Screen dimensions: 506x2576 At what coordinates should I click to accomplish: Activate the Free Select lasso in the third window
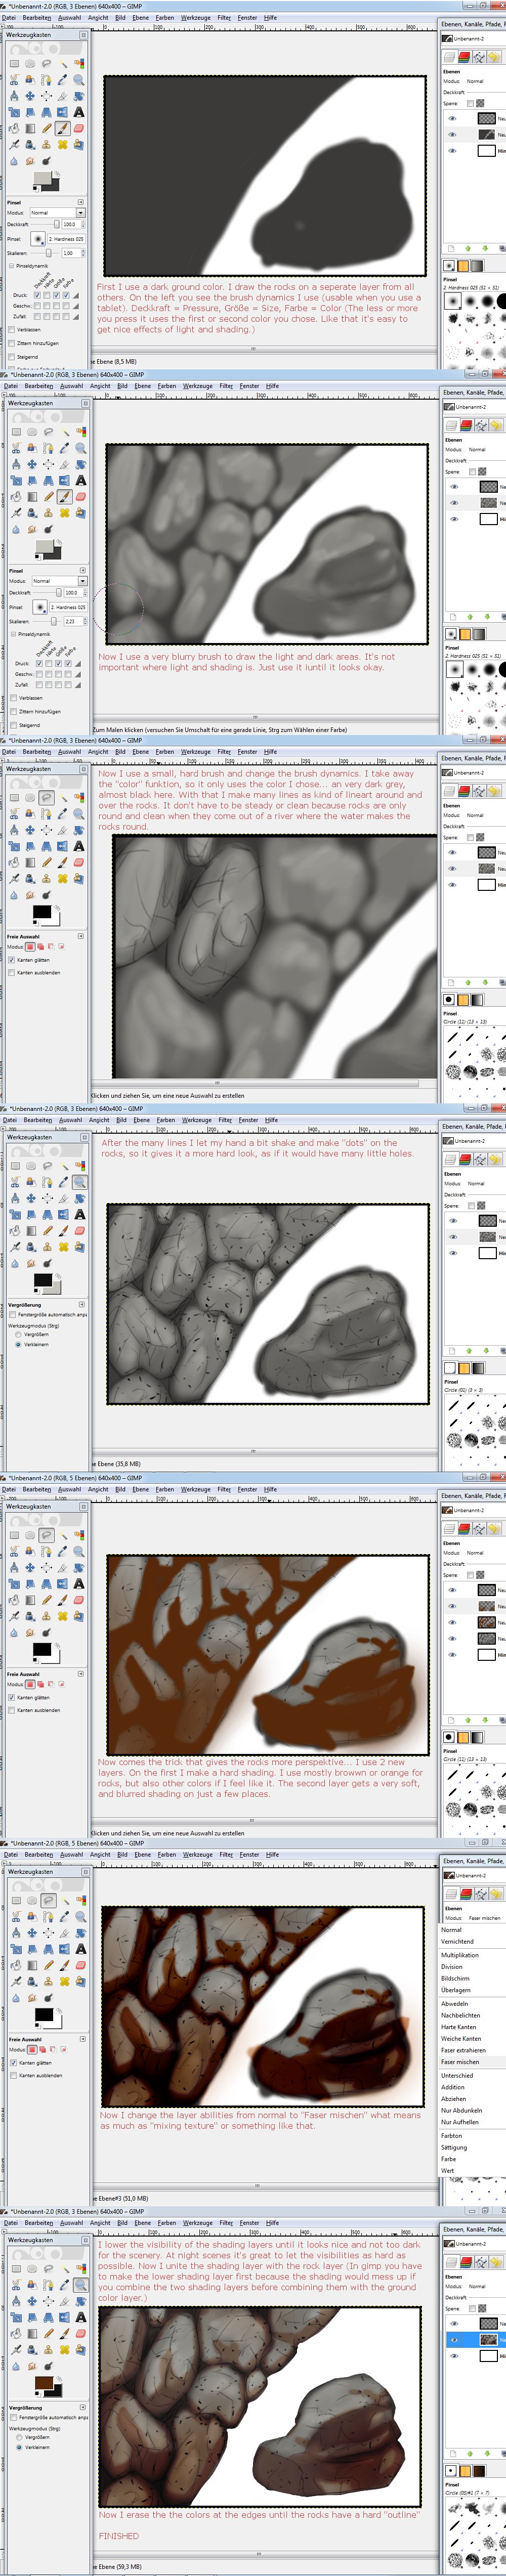[46, 798]
